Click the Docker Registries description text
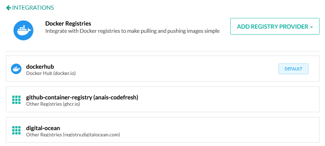Viewport: 325px width, 146px height. pos(132,31)
